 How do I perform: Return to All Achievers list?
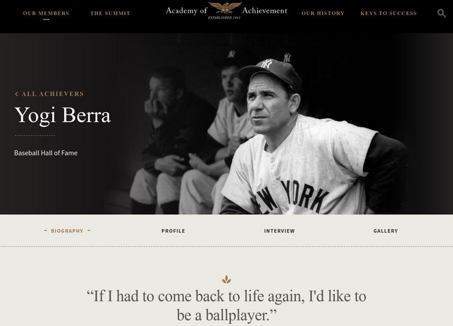tap(53, 94)
